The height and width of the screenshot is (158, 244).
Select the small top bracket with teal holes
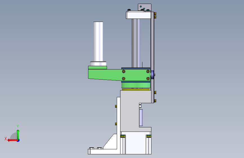pyautogui.click(x=145, y=7)
